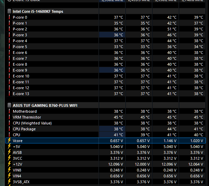The image size is (209, 186).
Task: Select the P-core 2 sensor label
Action: click(20, 29)
